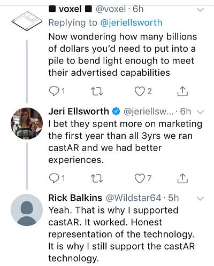This screenshot has width=214, height=266.
Task: Expand Rick Balkins' tweet options chevron
Action: (201, 198)
